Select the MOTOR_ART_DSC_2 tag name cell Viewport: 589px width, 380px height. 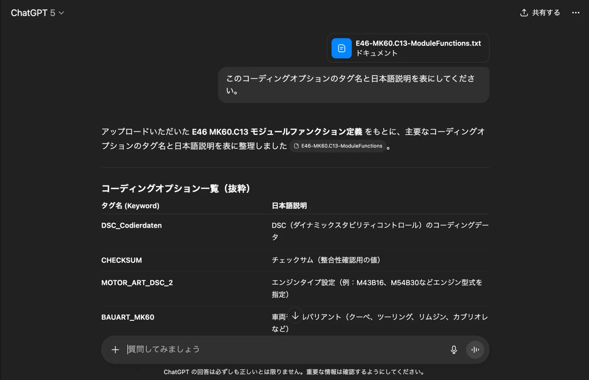137,283
